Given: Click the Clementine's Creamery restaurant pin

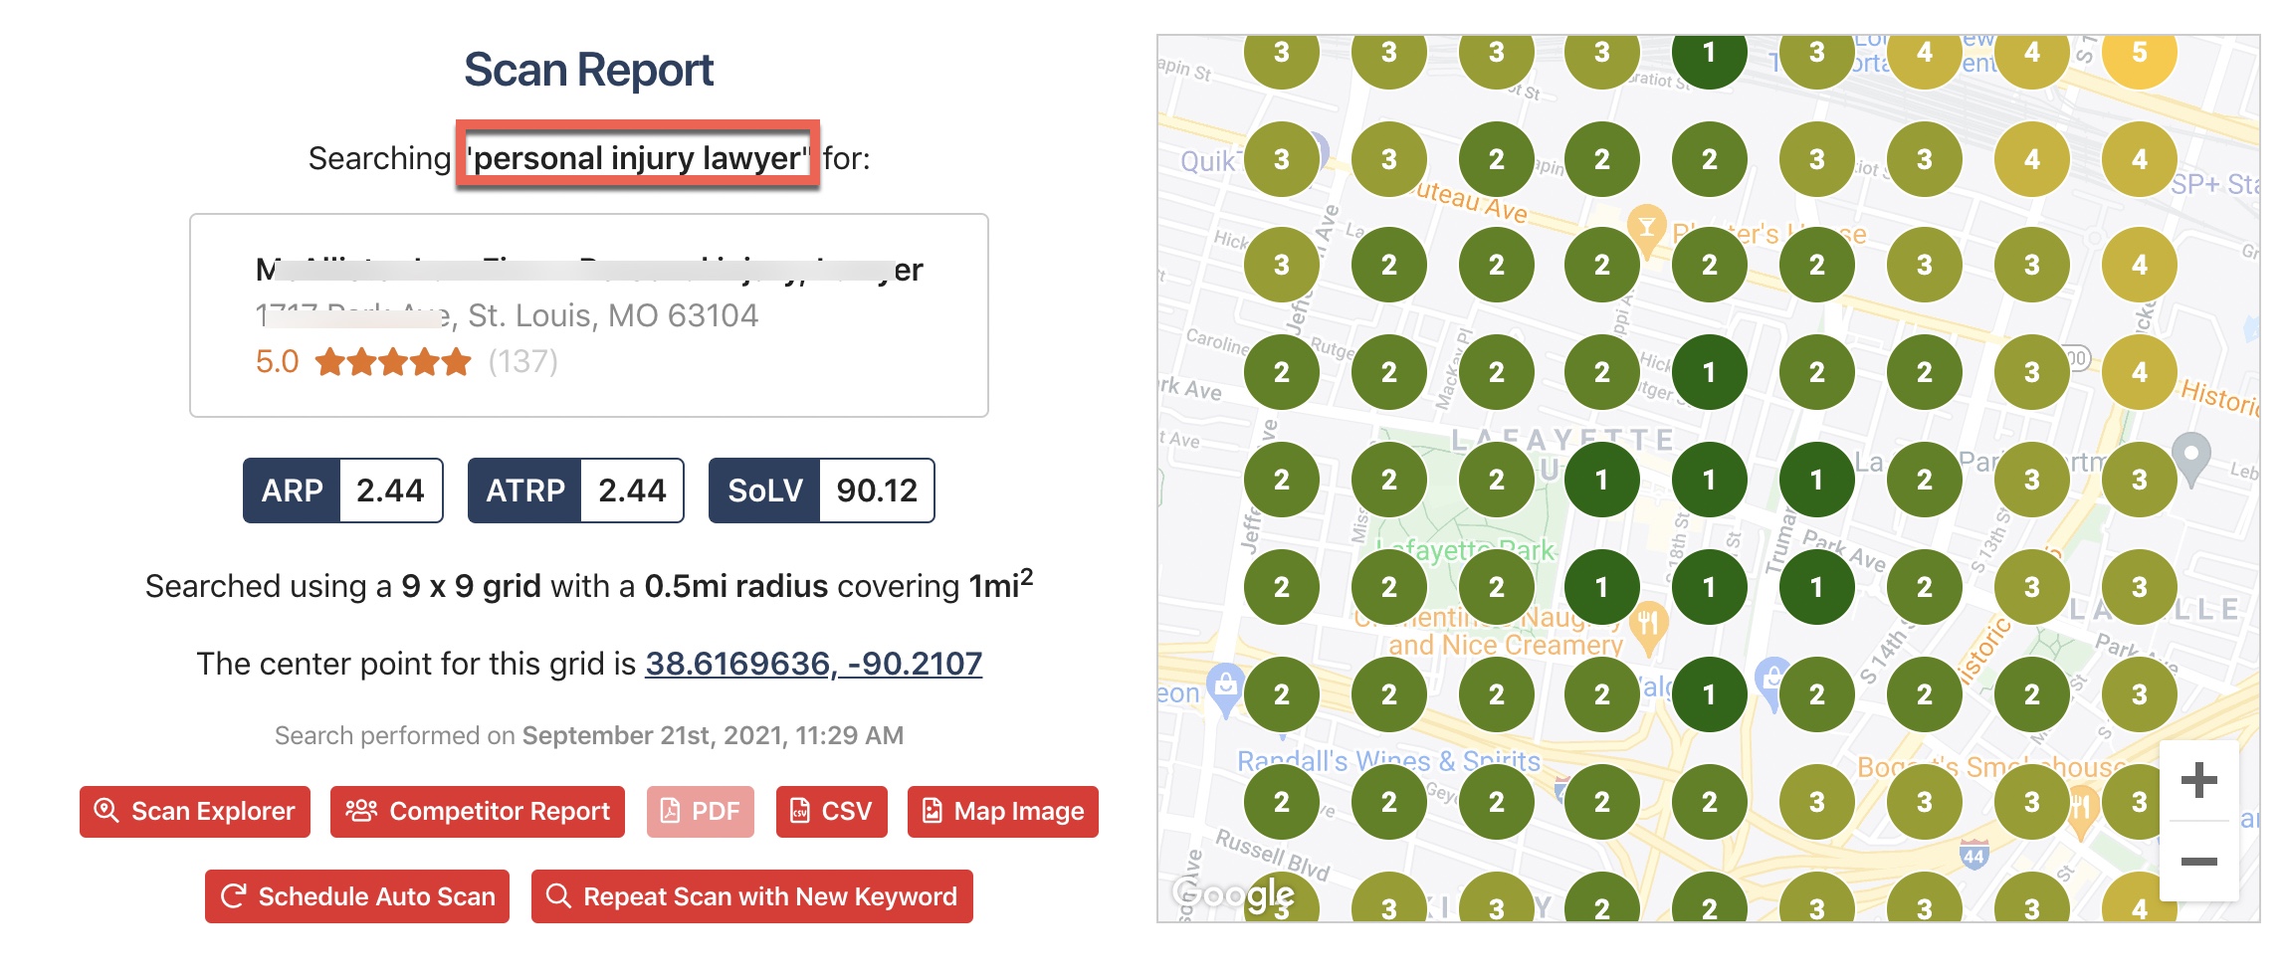Looking at the screenshot, I should [1649, 626].
